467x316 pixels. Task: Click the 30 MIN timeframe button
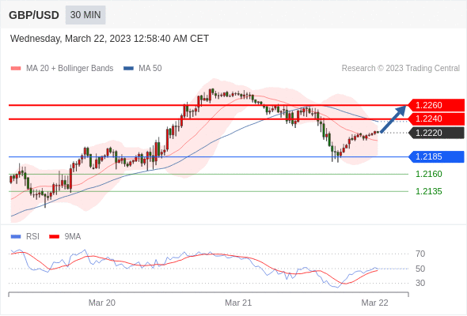85,15
